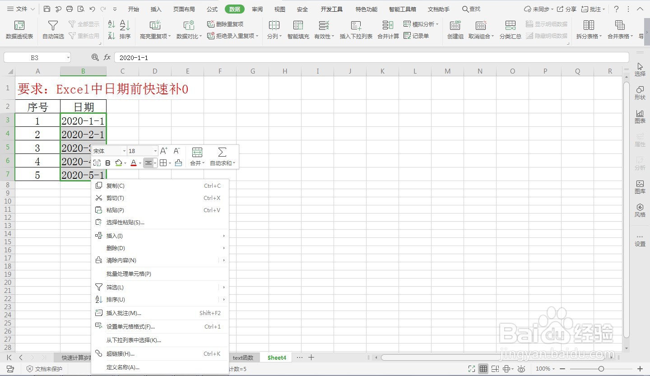
Task: Undo the last action
Action: click(93, 9)
